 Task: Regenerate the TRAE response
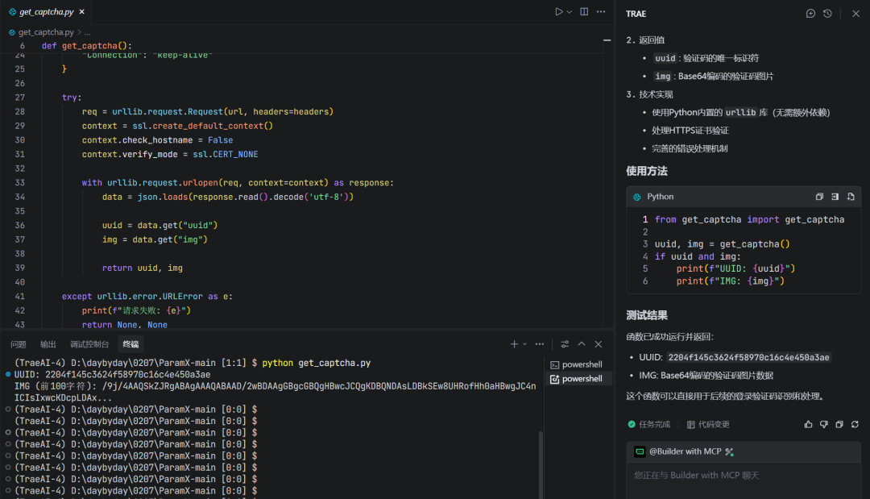855,424
